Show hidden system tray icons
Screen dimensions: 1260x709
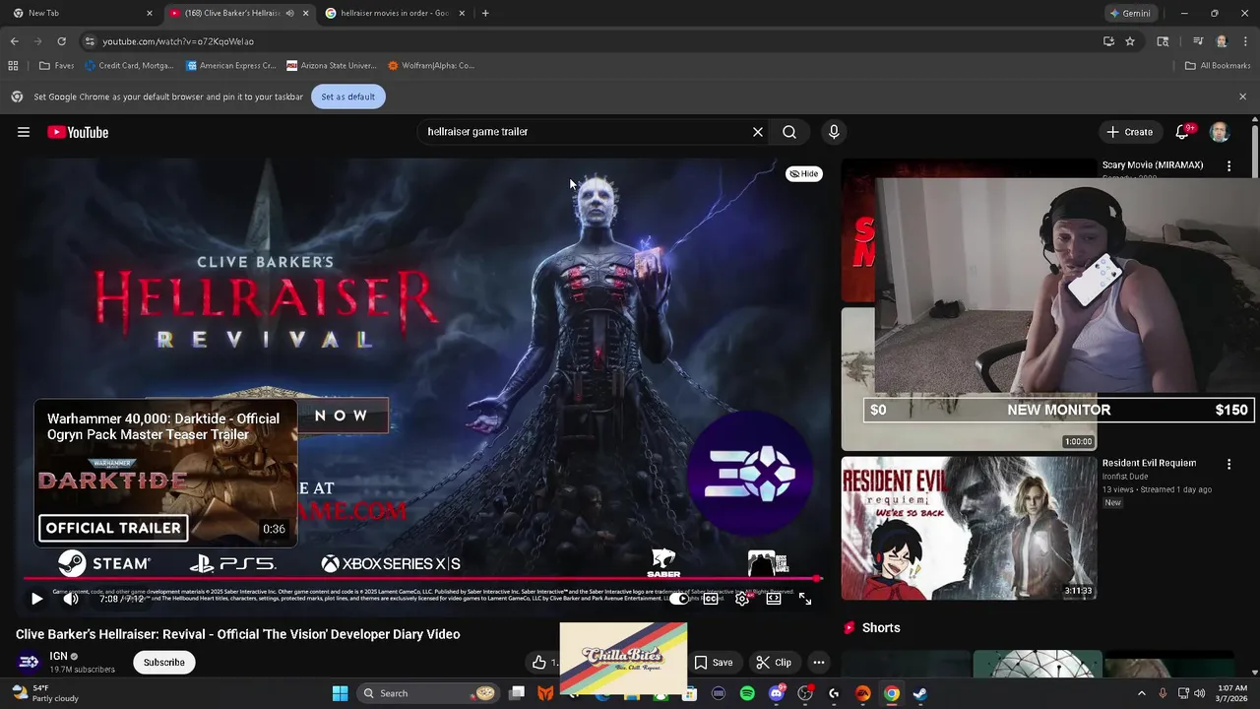1141,693
